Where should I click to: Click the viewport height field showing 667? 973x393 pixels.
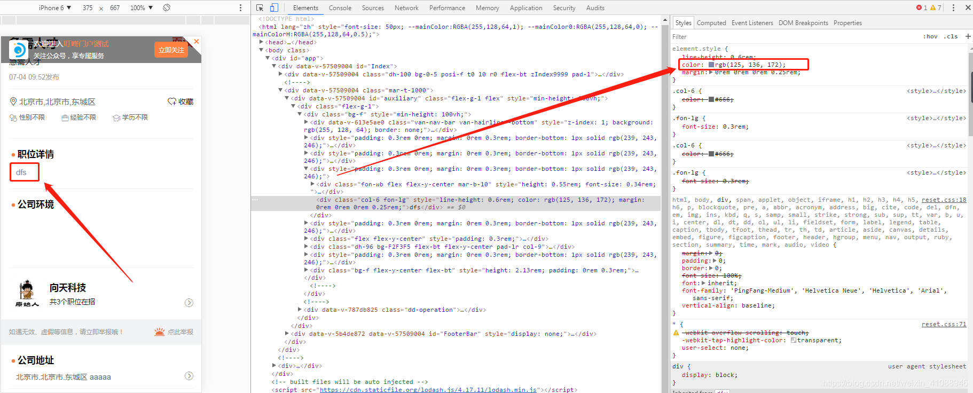coord(115,7)
